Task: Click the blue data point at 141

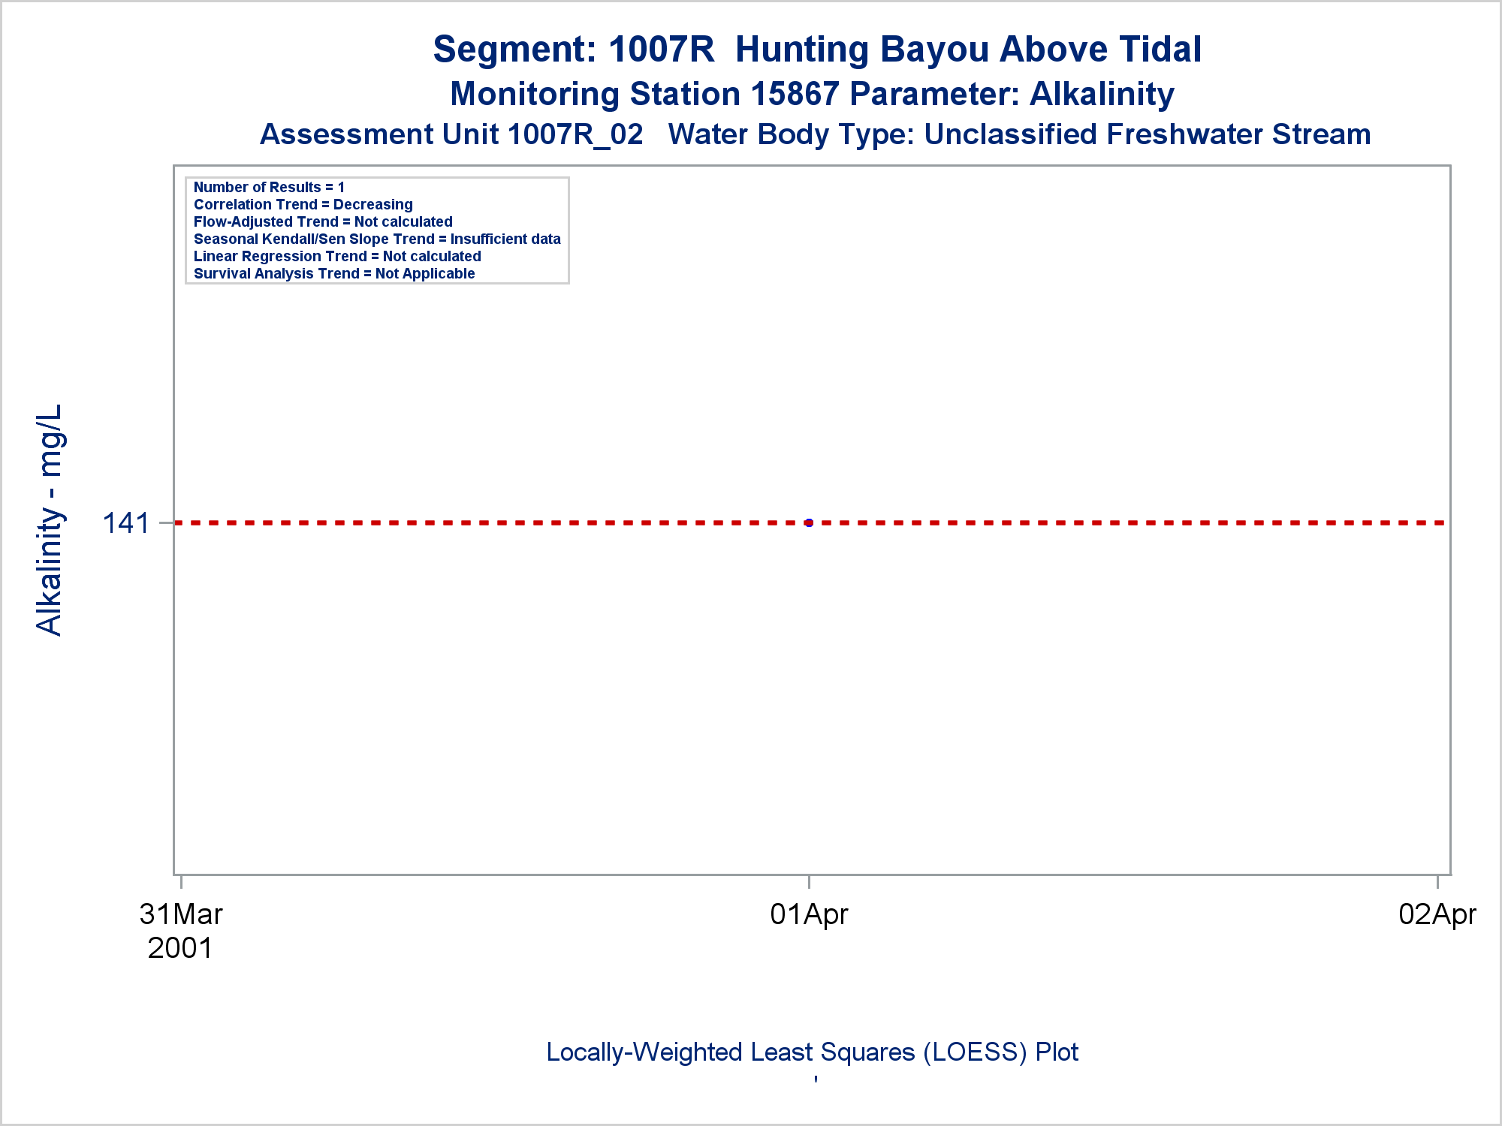Action: [x=809, y=522]
